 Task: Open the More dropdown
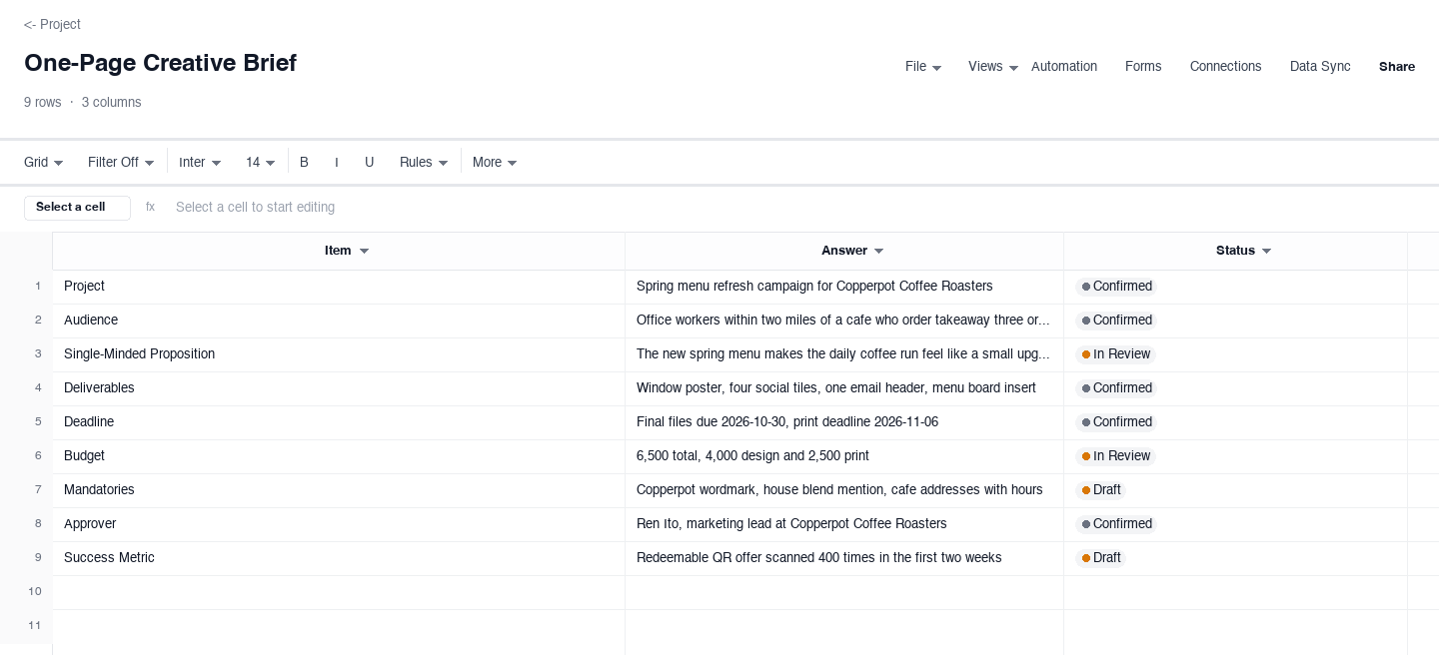coord(495,162)
